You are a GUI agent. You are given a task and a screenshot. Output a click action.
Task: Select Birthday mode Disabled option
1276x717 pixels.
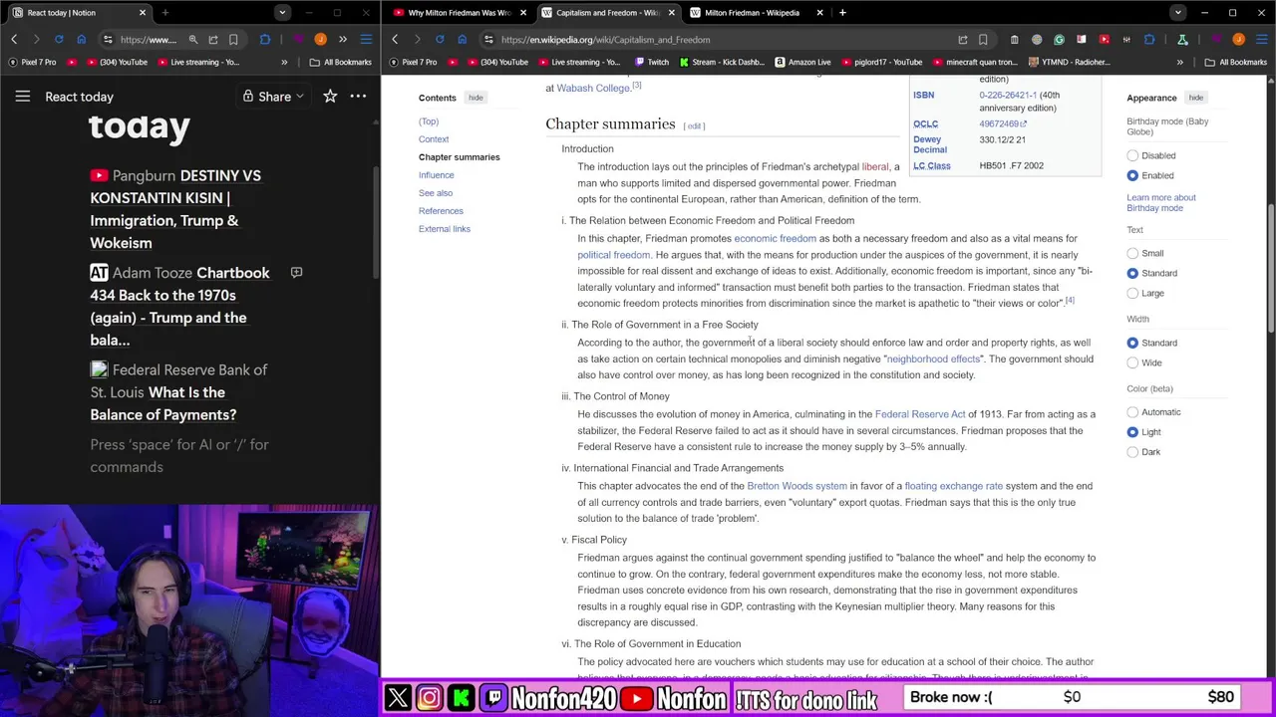1132,155
